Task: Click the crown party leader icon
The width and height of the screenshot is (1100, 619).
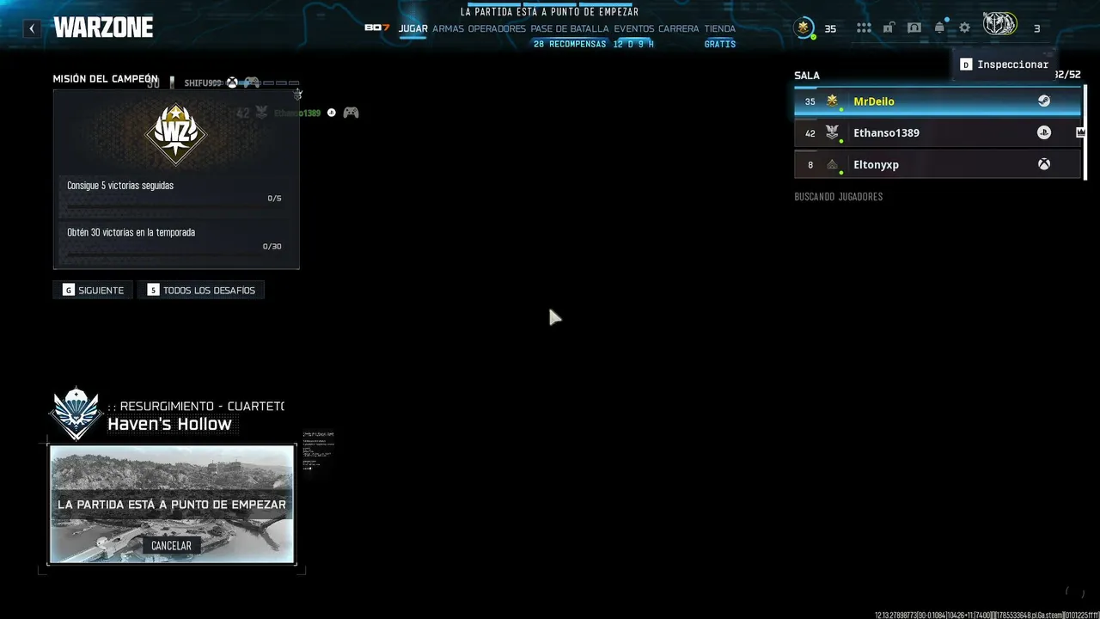Action: (1080, 132)
